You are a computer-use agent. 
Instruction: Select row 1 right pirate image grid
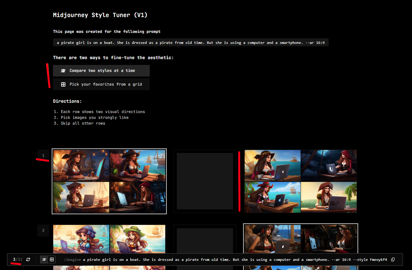pos(301,181)
